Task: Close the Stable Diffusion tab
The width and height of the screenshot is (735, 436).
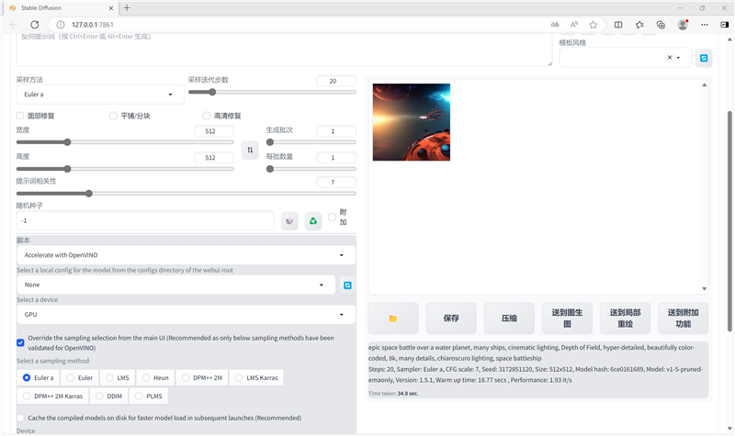Action: [x=111, y=8]
